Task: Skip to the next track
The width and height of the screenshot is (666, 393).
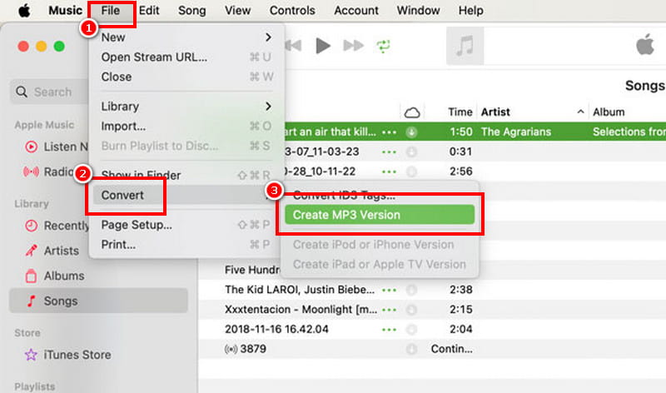Action: tap(353, 46)
